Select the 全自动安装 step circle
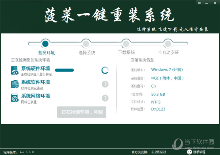 tap(168, 44)
